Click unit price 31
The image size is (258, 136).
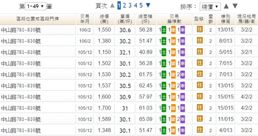[125, 108]
